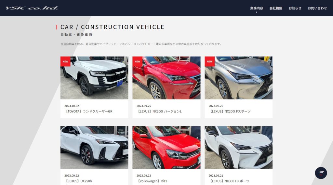Open the 業務内容 menu item
The width and height of the screenshot is (333, 185).
257,8
